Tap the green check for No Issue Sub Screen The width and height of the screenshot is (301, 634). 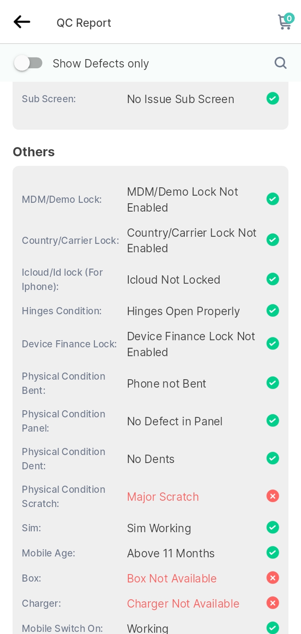pos(273,98)
